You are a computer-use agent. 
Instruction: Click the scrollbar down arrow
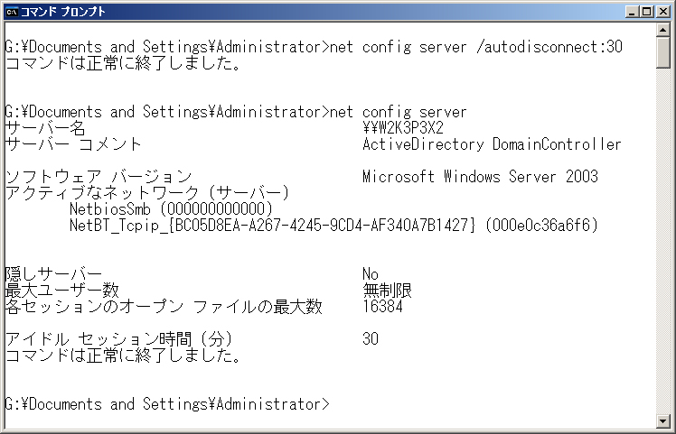[x=663, y=420]
